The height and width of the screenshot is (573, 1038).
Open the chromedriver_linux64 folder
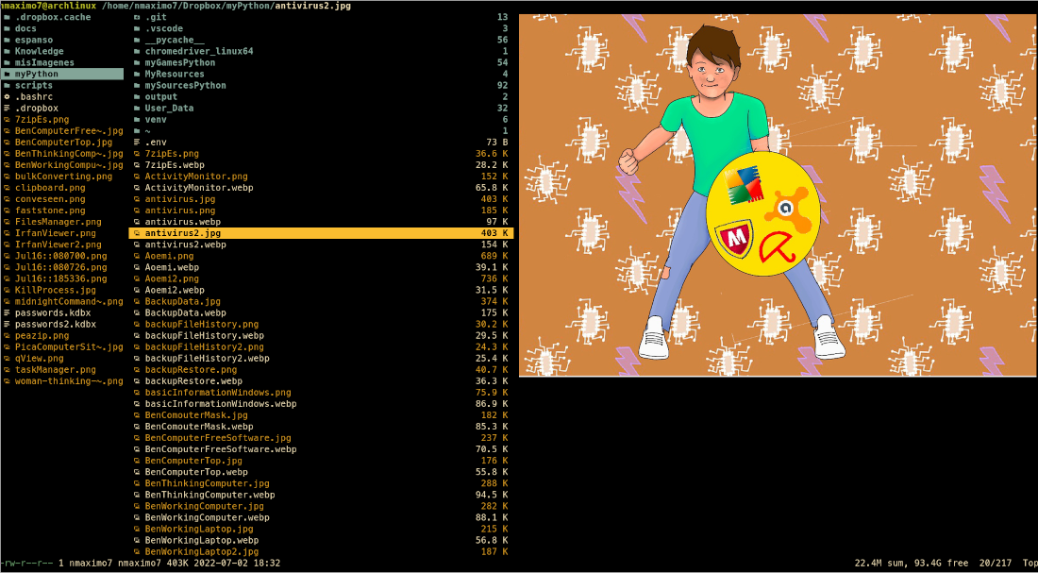click(x=198, y=51)
